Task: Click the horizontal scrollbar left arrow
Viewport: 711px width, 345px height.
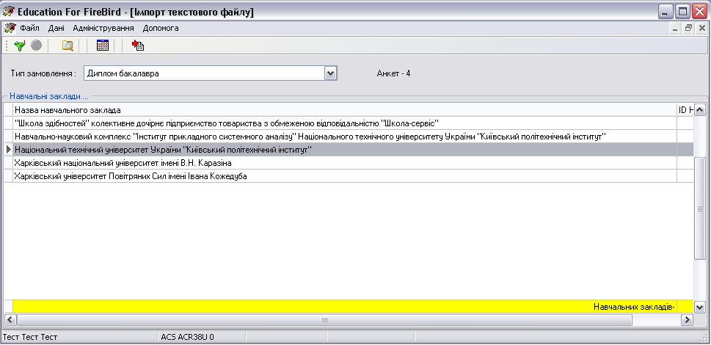Action: pos(10,319)
